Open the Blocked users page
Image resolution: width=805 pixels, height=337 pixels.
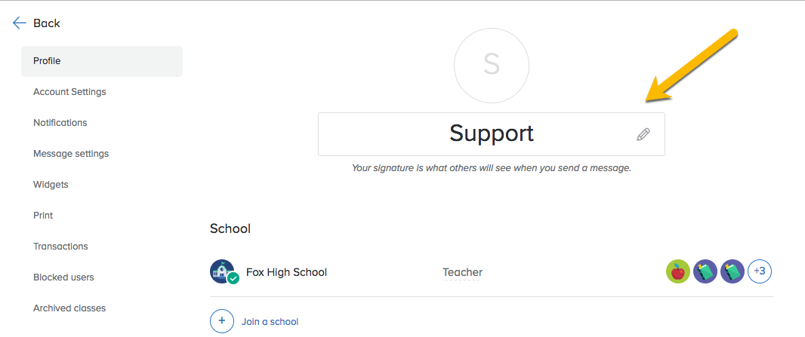(x=63, y=277)
